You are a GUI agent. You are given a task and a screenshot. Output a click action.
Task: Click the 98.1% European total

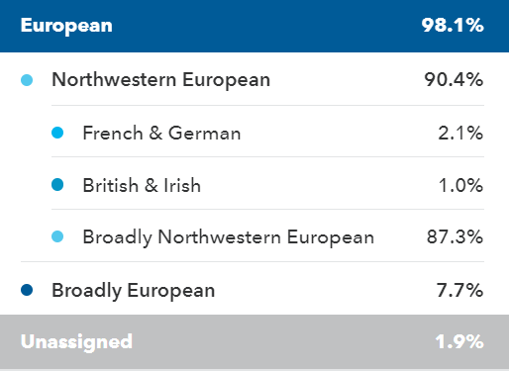(453, 26)
